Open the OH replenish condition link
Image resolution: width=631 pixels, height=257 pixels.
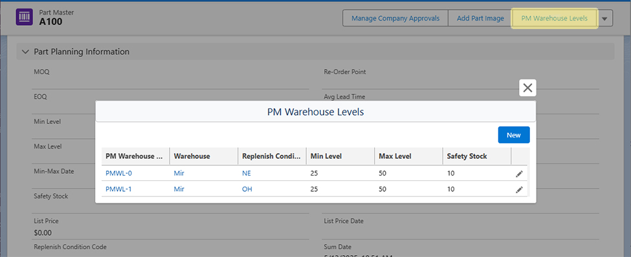point(247,189)
